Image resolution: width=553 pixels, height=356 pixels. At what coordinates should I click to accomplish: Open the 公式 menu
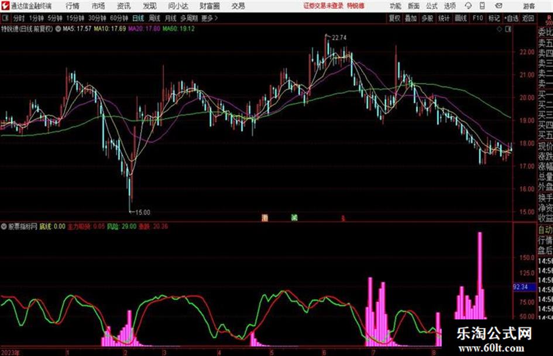point(432,6)
